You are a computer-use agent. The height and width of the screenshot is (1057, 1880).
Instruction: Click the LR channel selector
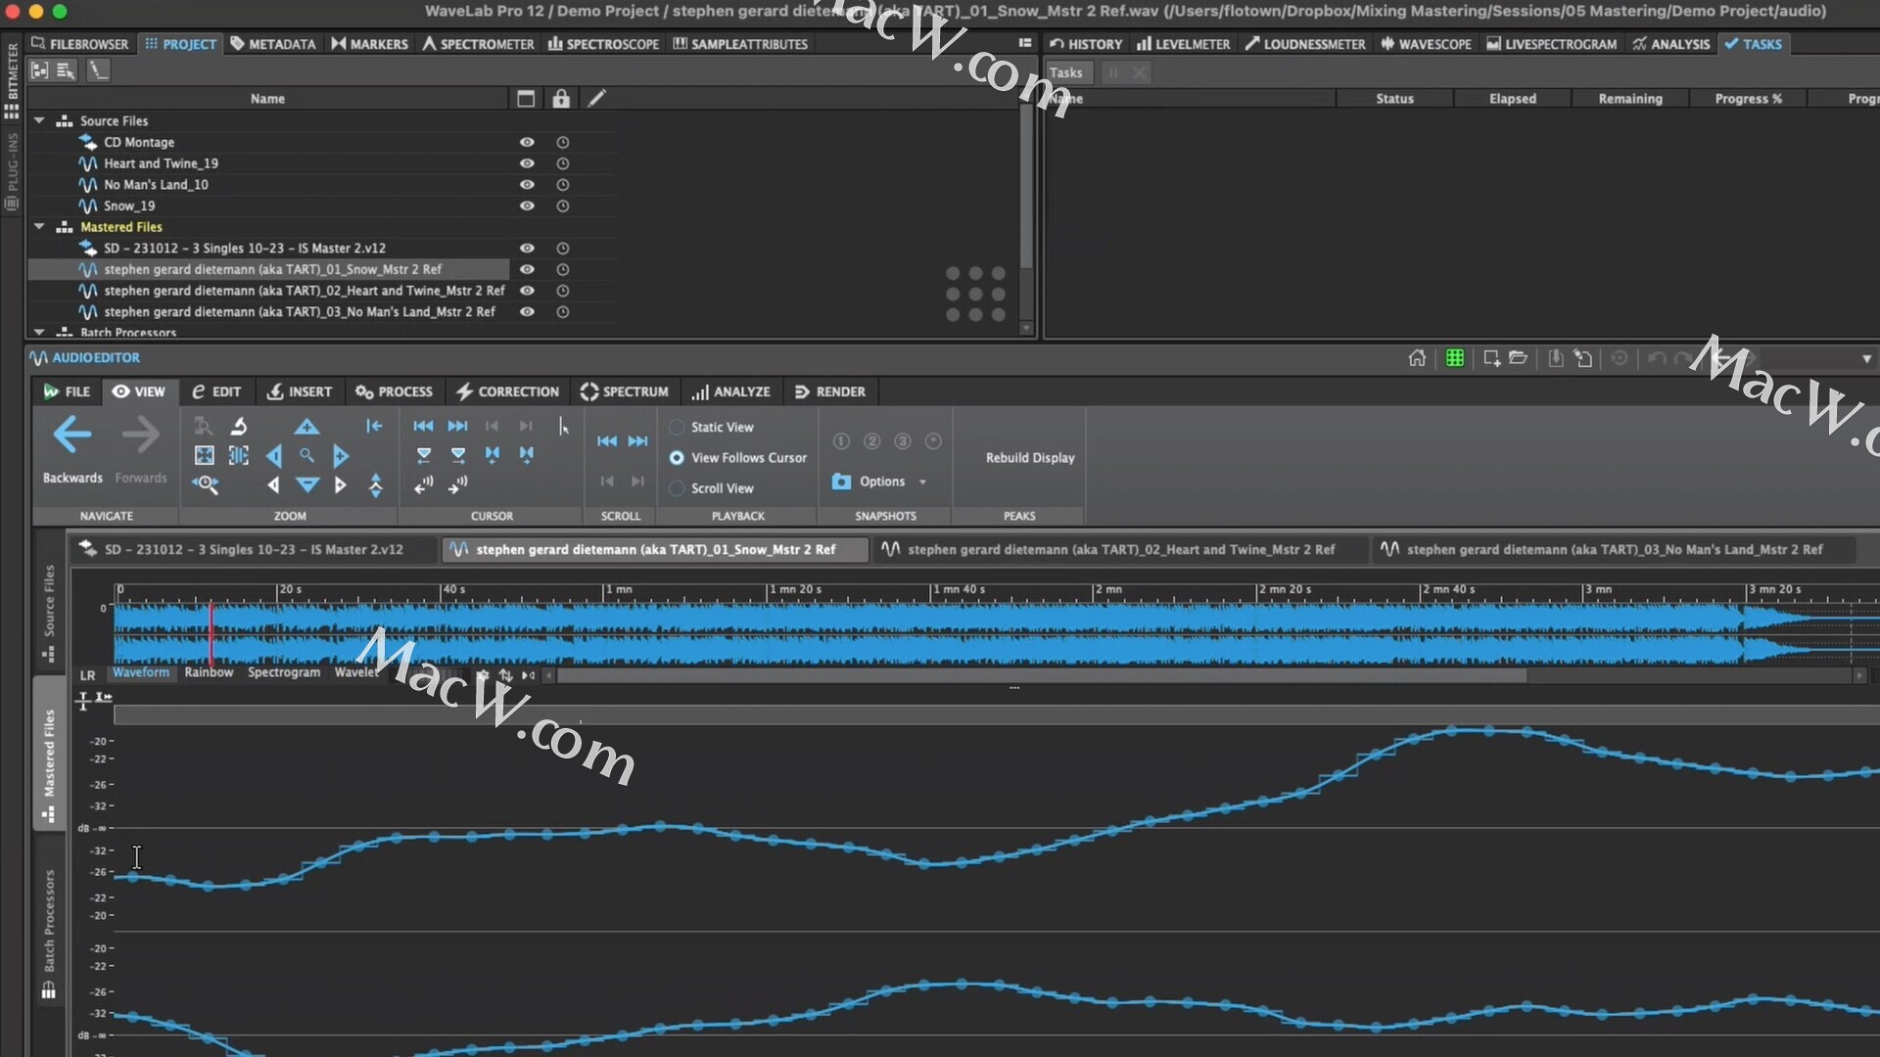87,675
